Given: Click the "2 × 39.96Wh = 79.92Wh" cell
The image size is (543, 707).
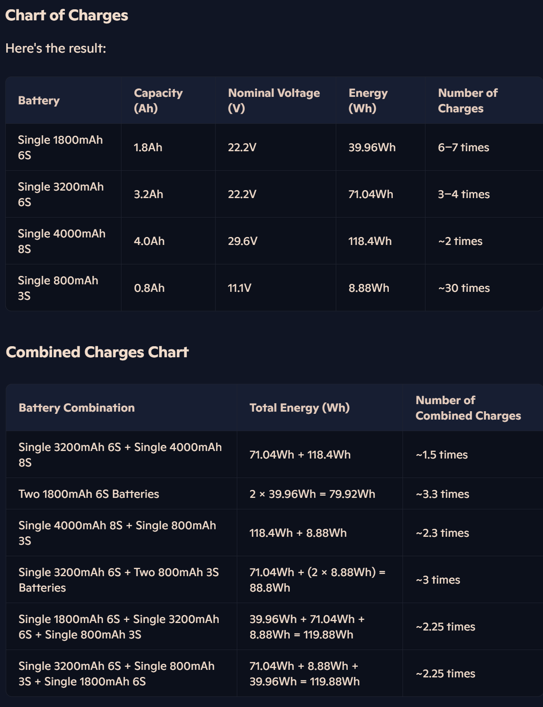Looking at the screenshot, I should point(312,494).
